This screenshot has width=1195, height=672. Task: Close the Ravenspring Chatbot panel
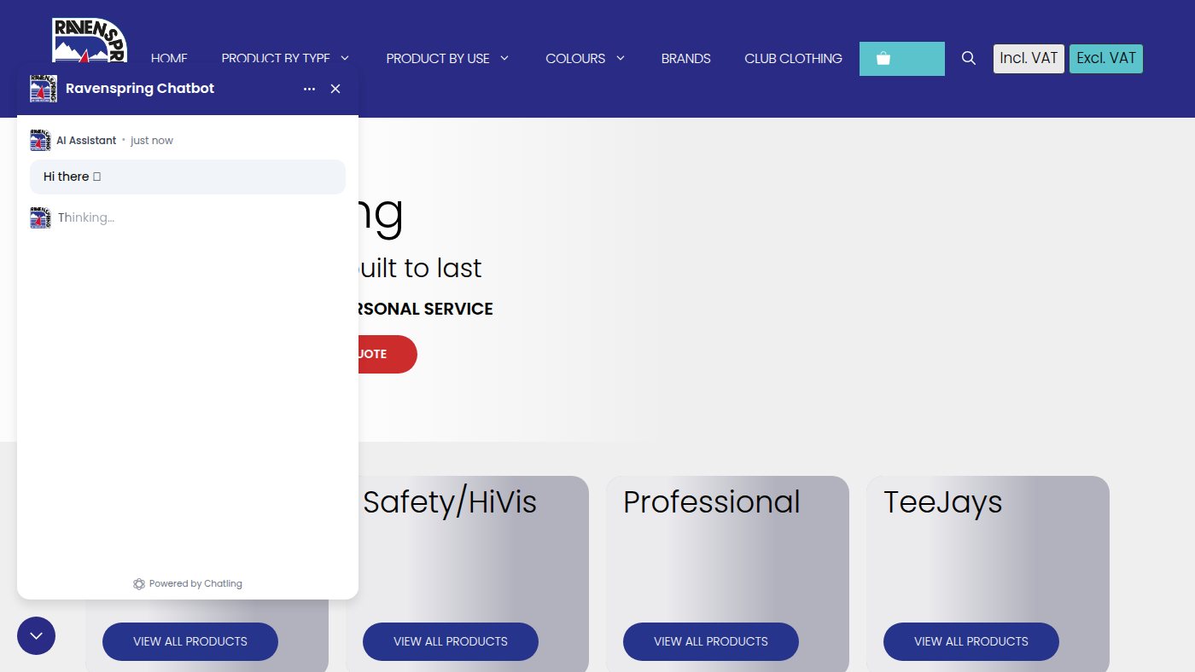tap(335, 89)
